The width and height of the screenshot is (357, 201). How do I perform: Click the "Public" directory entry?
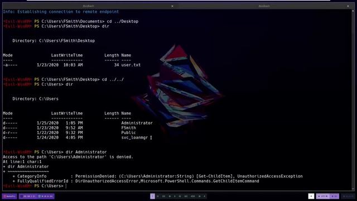[128, 133]
